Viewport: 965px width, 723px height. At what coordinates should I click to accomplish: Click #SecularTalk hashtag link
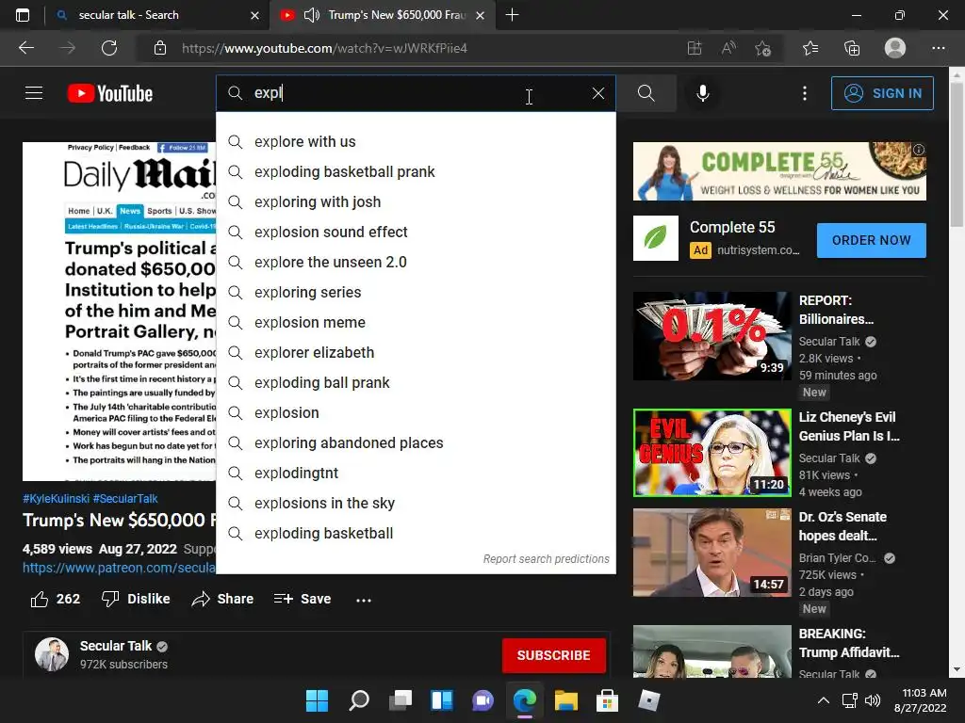(x=125, y=499)
